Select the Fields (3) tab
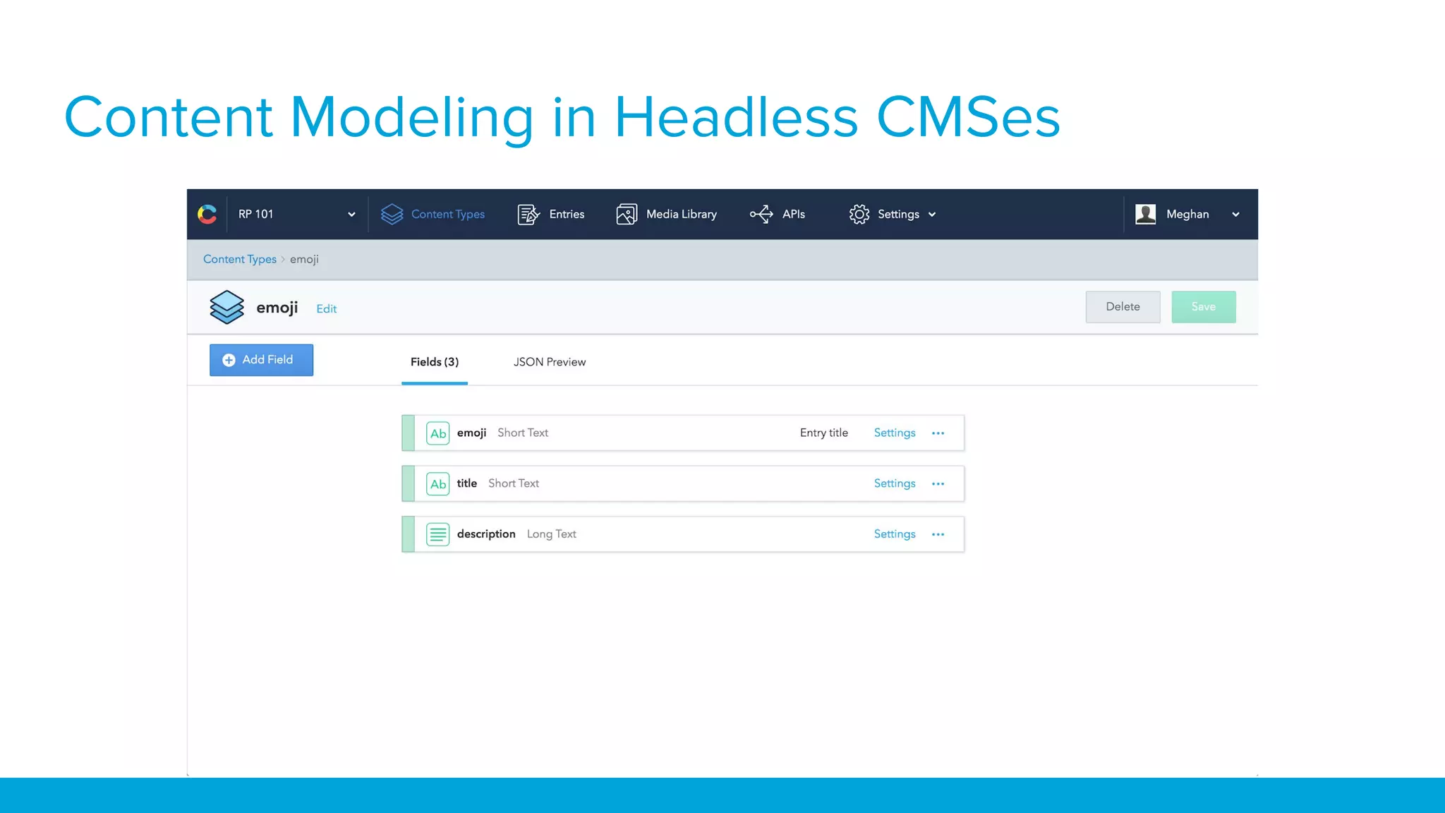The height and width of the screenshot is (813, 1445). (x=434, y=362)
